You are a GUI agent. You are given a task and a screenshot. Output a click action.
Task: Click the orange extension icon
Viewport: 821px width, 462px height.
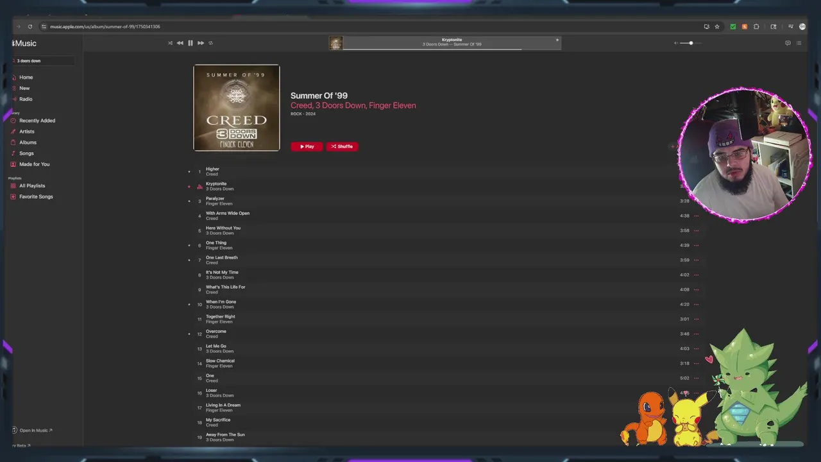(744, 26)
